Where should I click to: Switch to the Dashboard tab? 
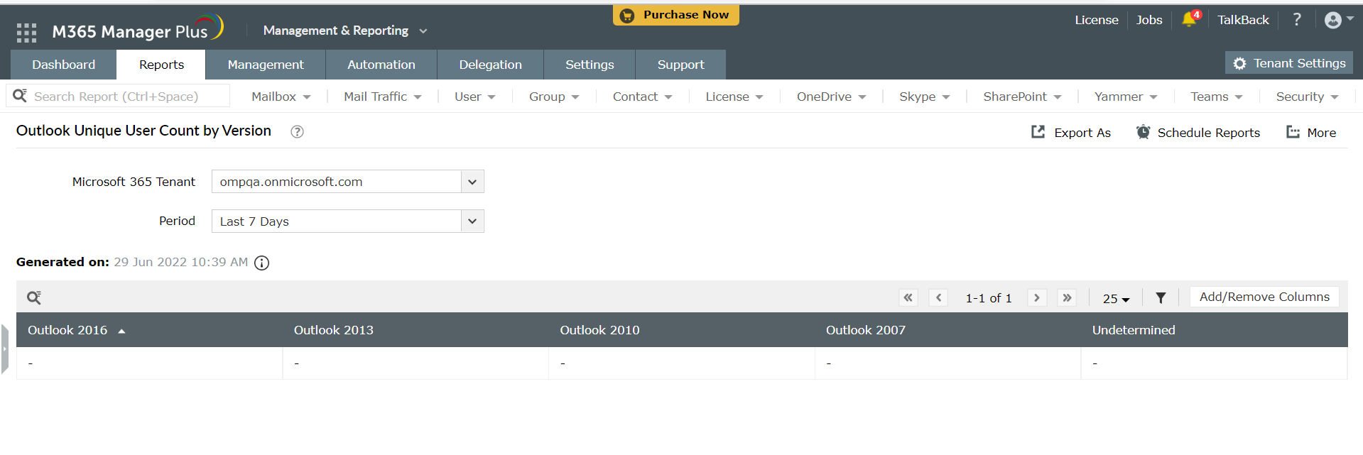coord(63,65)
